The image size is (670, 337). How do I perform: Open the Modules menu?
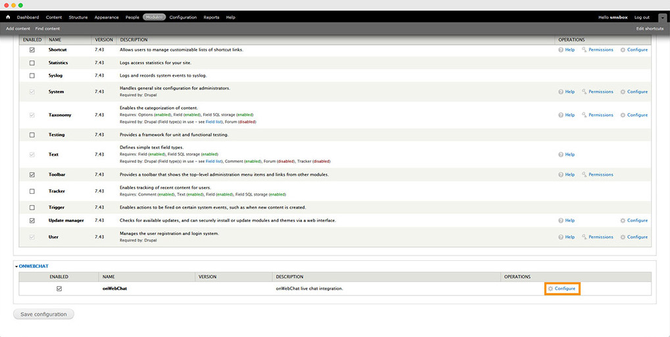154,18
